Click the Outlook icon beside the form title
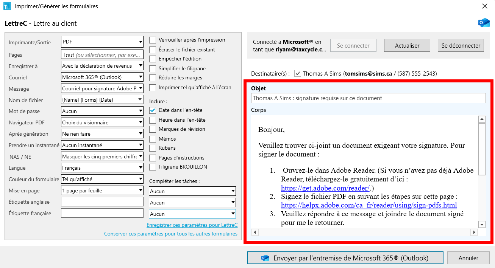Viewport: 495px width, 268px height. point(484,23)
